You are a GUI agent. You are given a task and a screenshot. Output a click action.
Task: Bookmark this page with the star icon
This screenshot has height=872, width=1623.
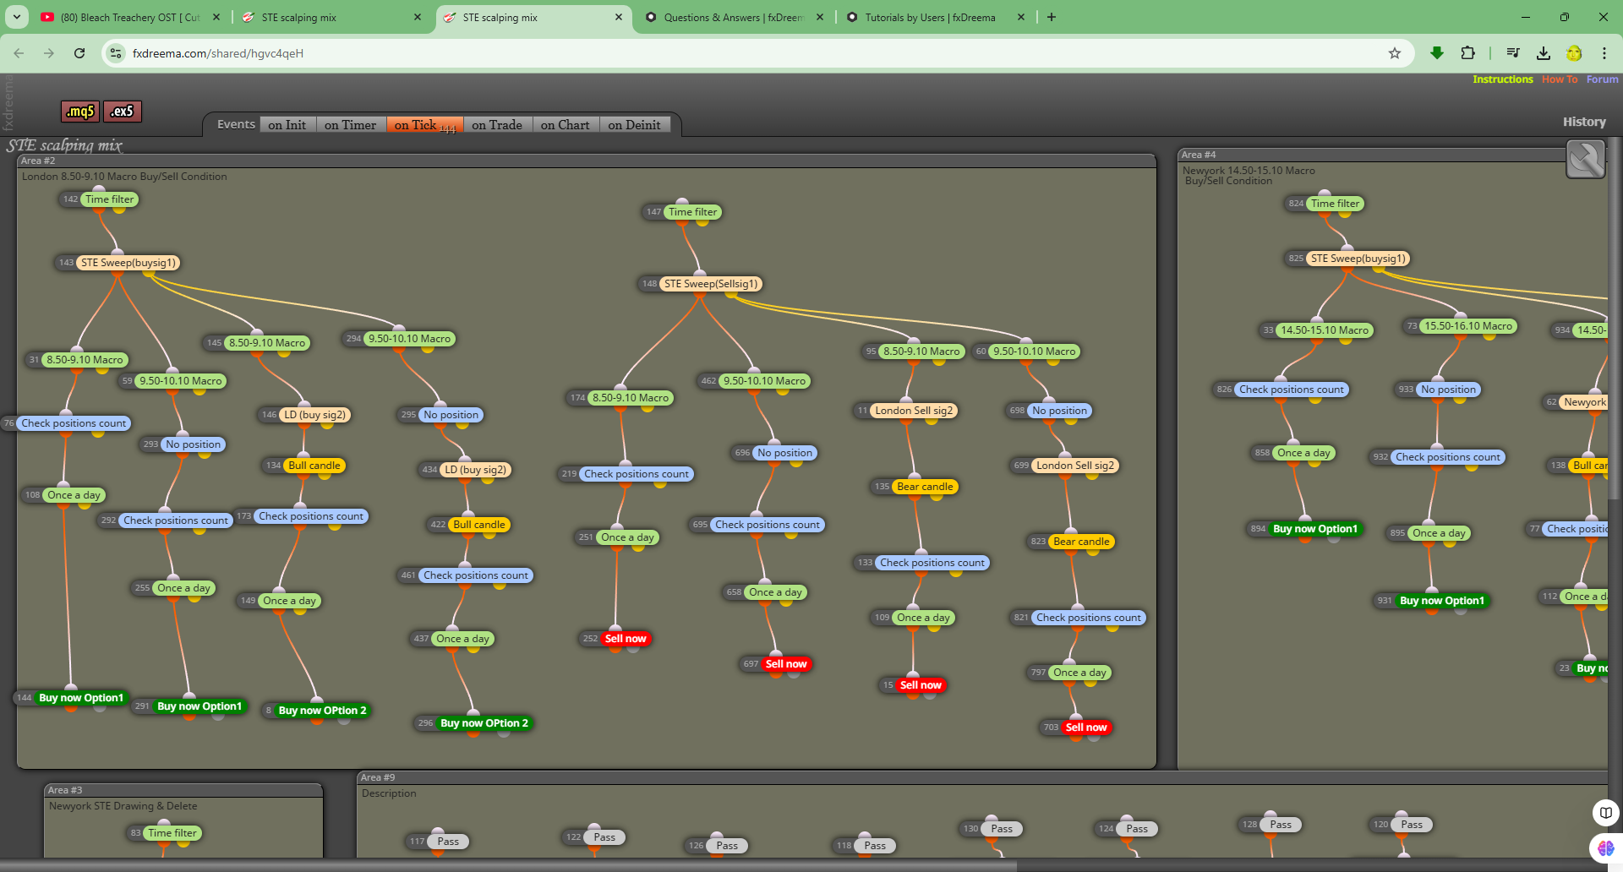coord(1395,53)
